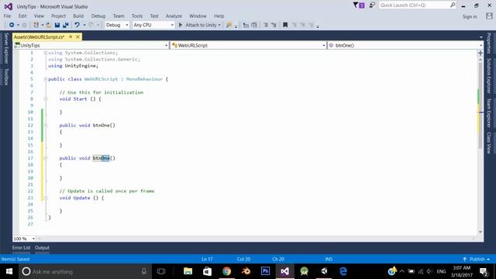Undo the last edit with Undo icon
The height and width of the screenshot is (279, 496).
click(x=77, y=25)
